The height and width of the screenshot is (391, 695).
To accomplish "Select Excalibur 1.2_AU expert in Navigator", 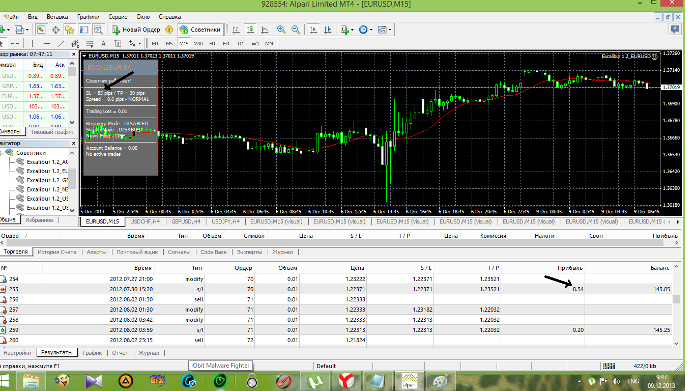I will (47, 162).
